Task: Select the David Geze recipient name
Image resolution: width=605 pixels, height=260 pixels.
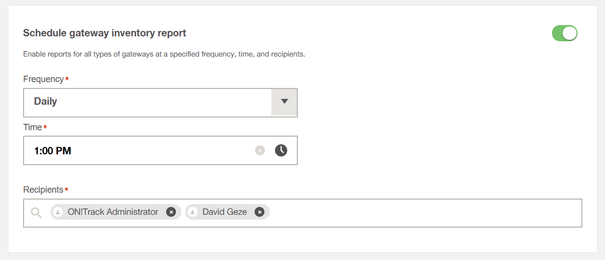Action: (225, 212)
